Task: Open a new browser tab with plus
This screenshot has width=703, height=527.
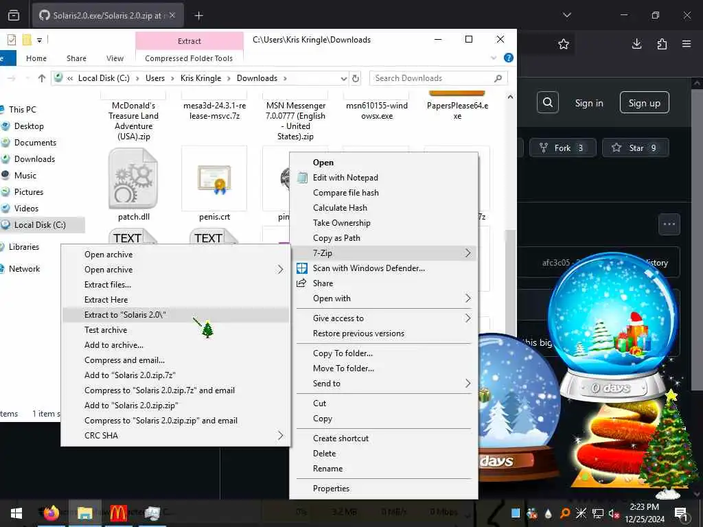Action: pos(198,16)
